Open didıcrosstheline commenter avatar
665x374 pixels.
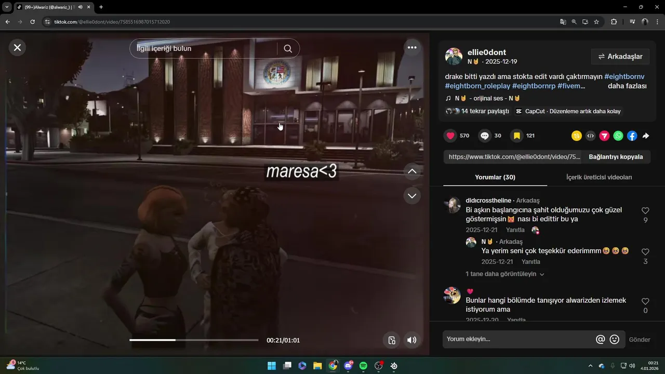click(452, 205)
